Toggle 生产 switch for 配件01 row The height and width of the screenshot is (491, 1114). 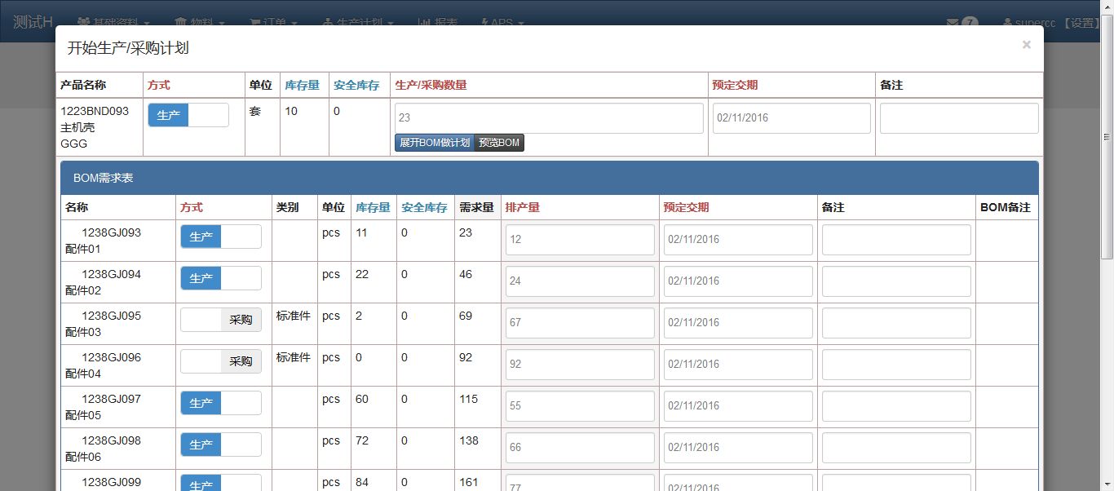220,237
